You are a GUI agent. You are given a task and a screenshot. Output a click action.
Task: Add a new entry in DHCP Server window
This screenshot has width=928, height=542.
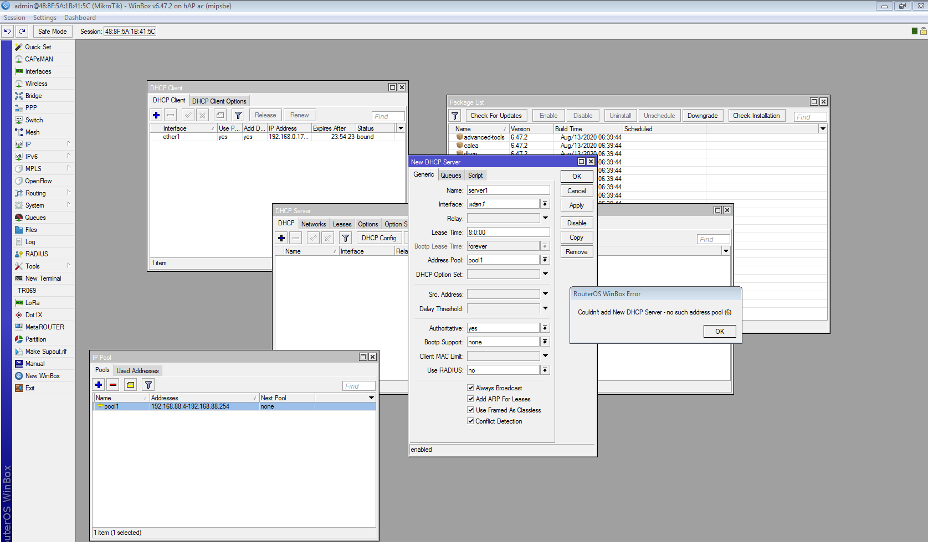coord(281,238)
